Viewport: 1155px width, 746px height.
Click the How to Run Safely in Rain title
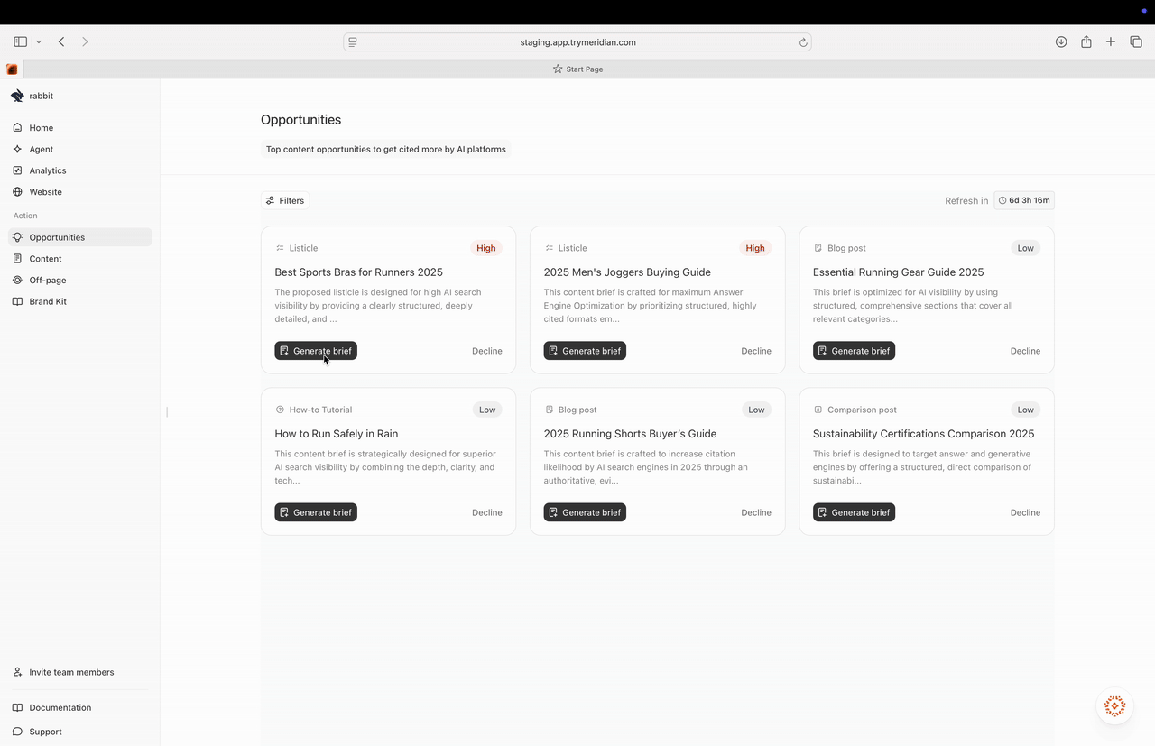[x=336, y=434]
